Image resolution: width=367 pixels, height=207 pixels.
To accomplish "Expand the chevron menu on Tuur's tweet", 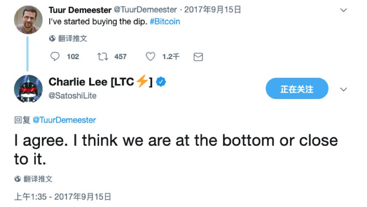I will click(343, 10).
